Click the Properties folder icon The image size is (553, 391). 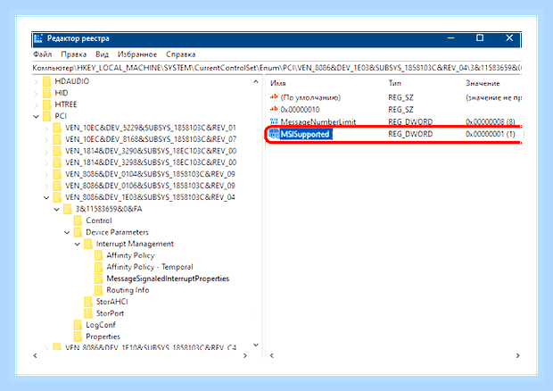[x=78, y=337]
